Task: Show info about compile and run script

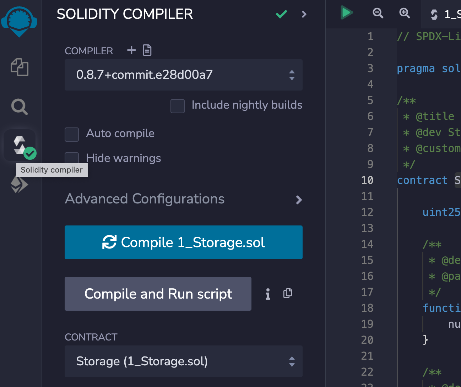Action: click(x=268, y=294)
